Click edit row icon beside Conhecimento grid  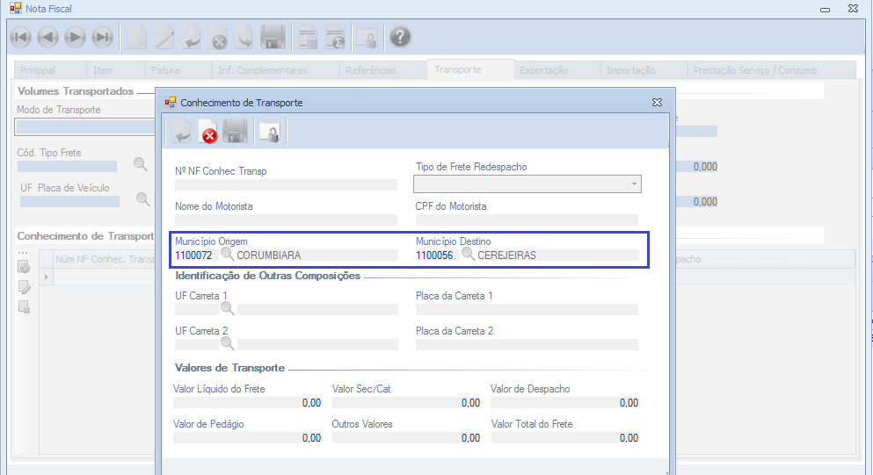pyautogui.click(x=24, y=287)
